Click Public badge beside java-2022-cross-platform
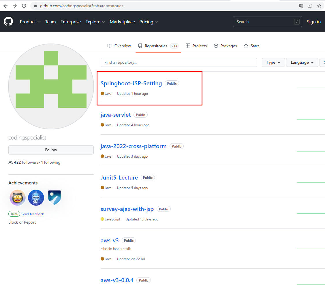325x285 pixels. pos(176,146)
